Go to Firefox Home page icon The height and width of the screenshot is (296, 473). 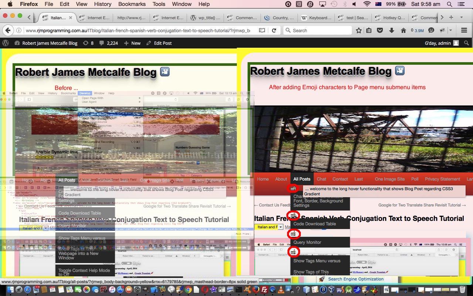(403, 30)
